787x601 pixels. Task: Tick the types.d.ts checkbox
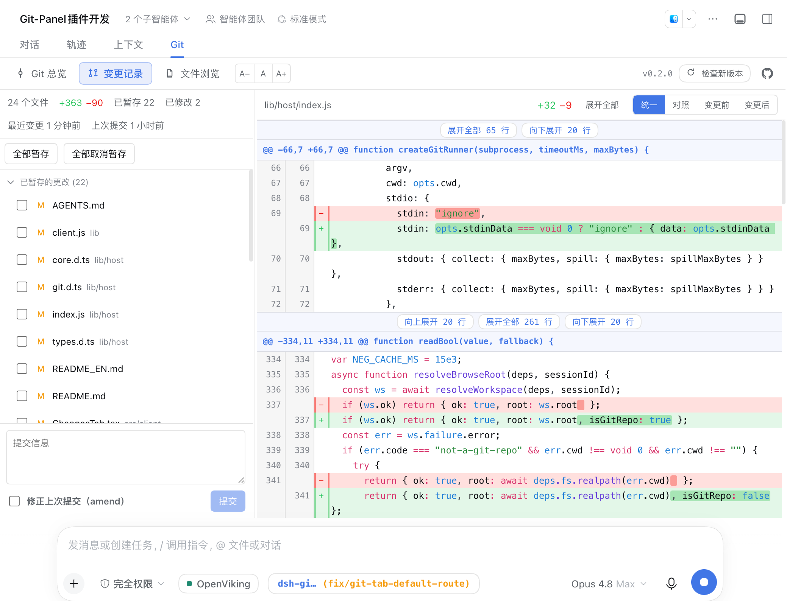22,341
